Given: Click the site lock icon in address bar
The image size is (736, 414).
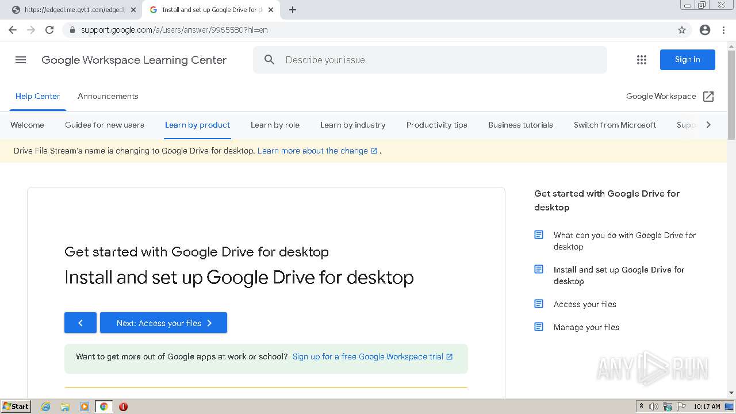Looking at the screenshot, I should 72,30.
